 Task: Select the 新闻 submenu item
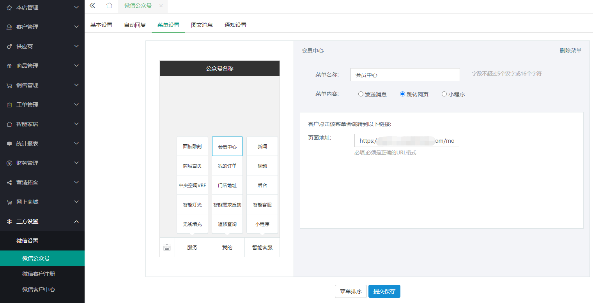pos(262,146)
